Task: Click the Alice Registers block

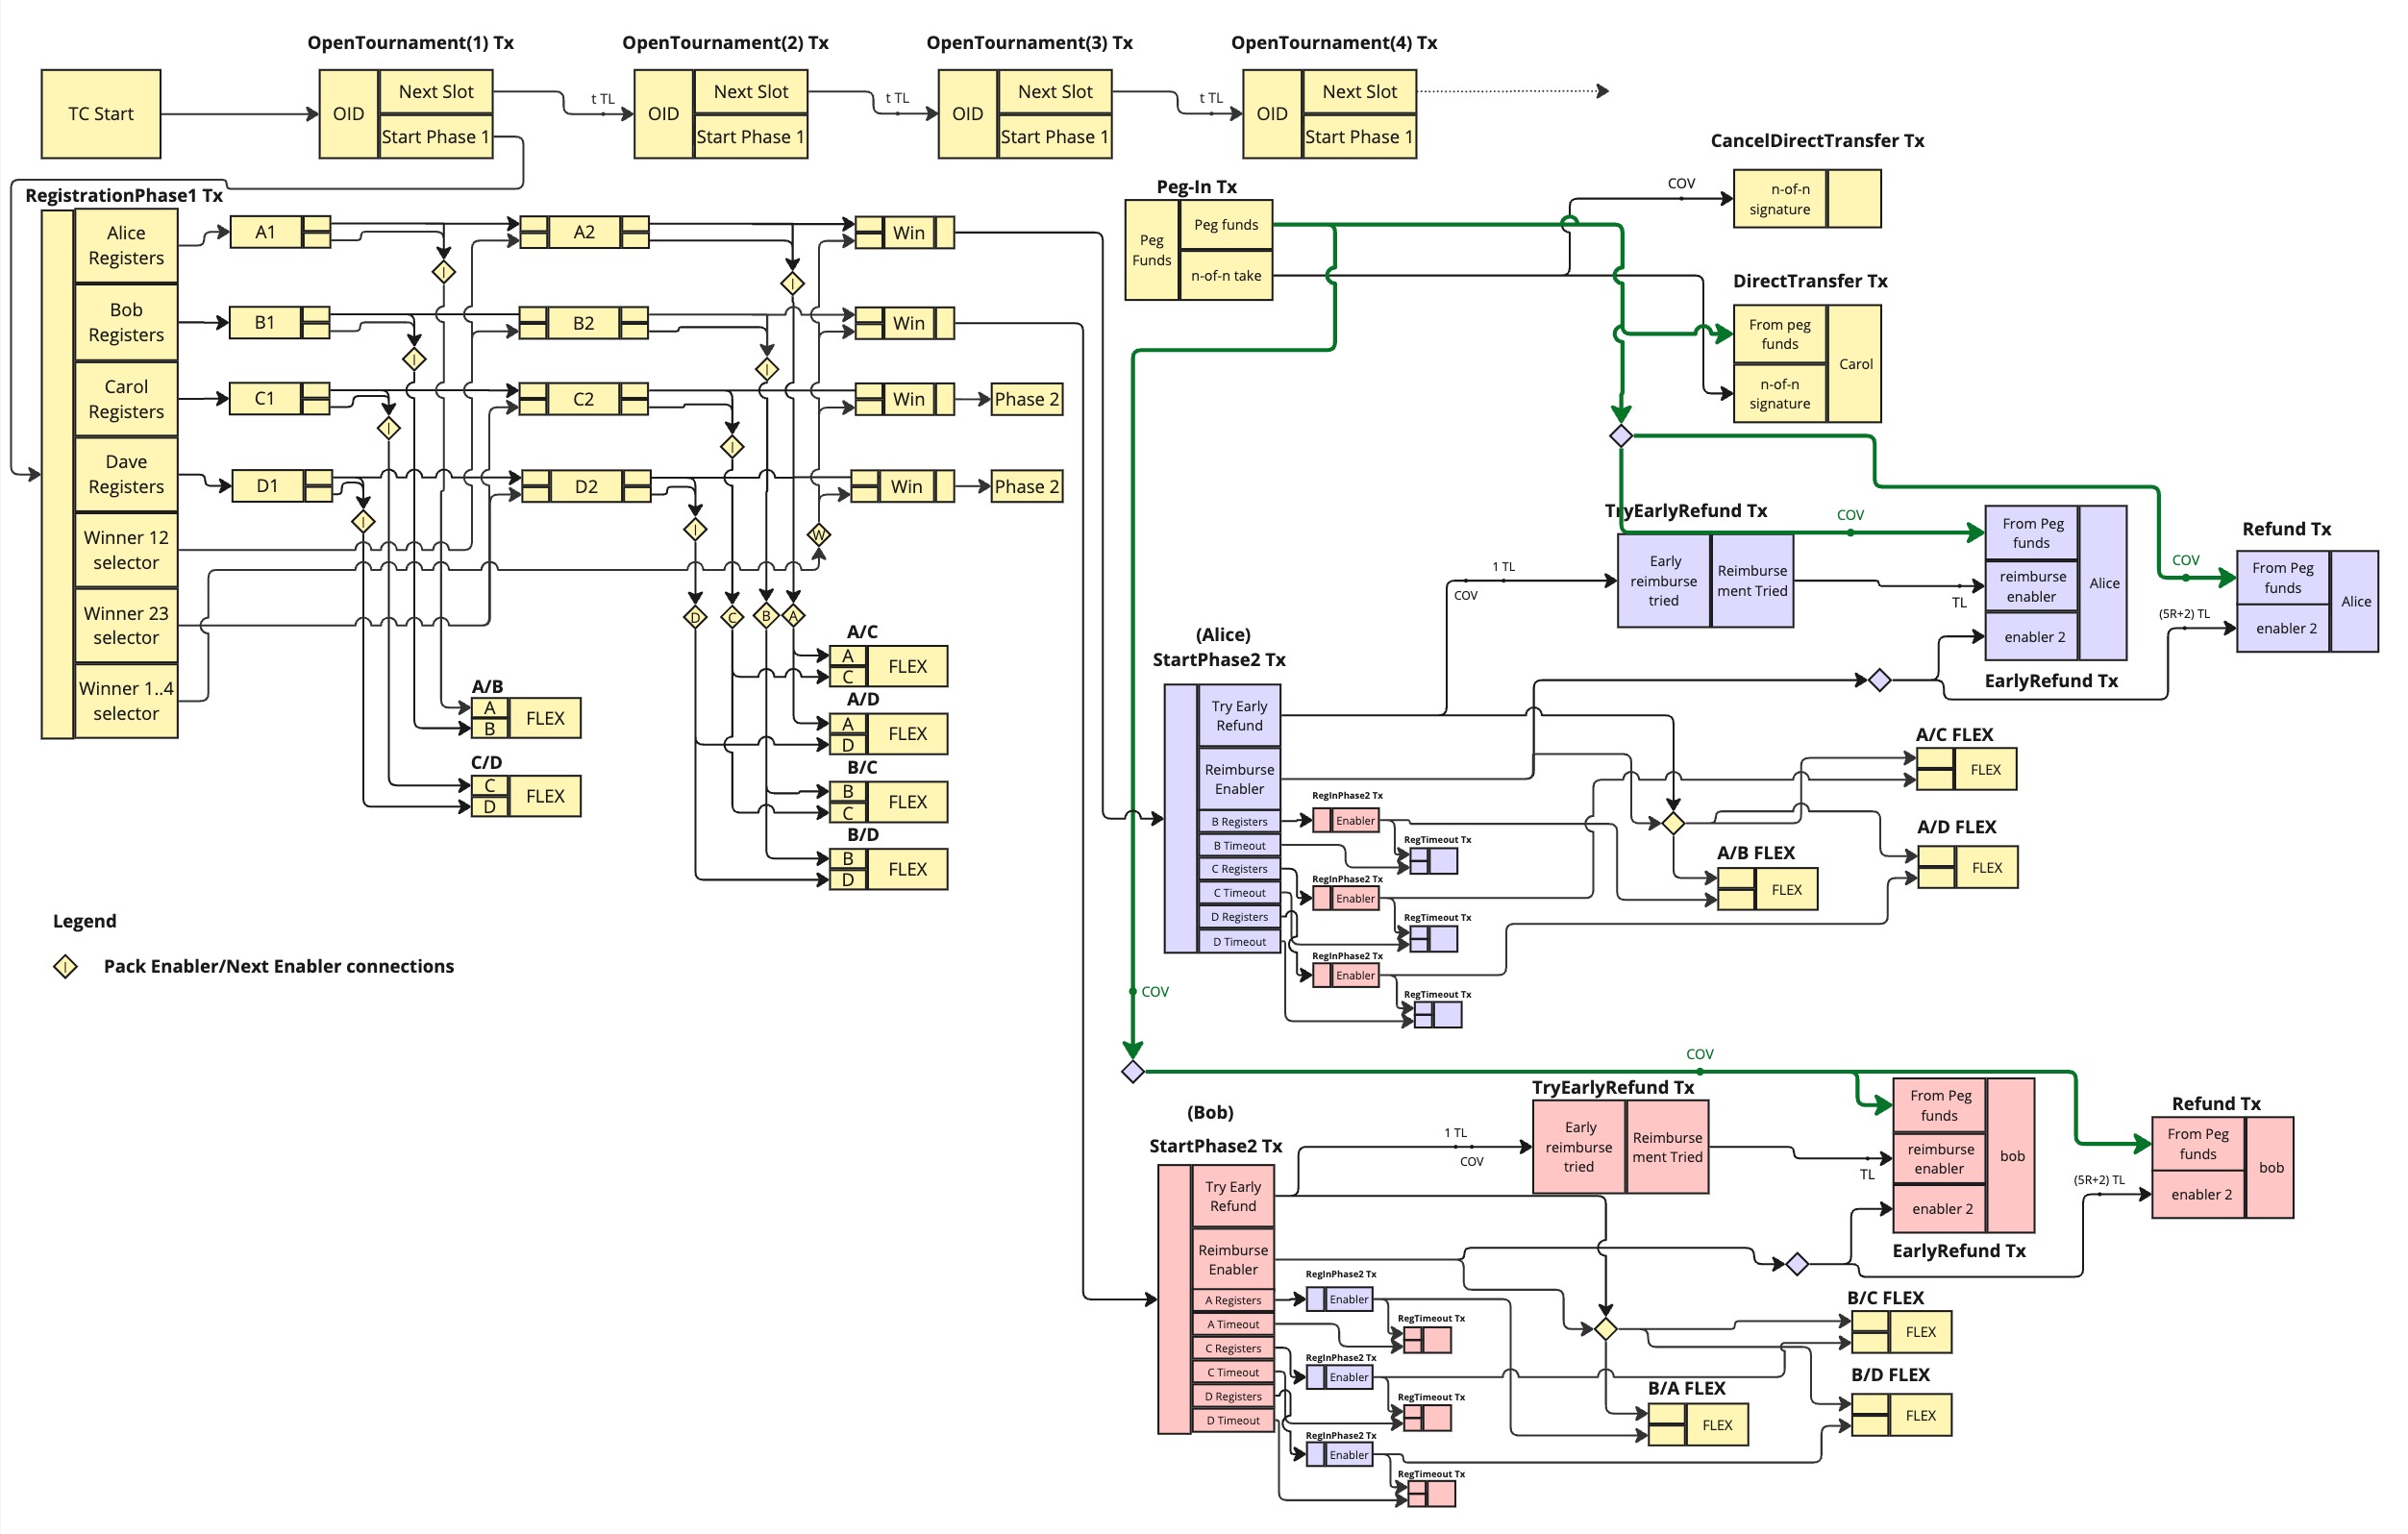Action: tap(126, 245)
